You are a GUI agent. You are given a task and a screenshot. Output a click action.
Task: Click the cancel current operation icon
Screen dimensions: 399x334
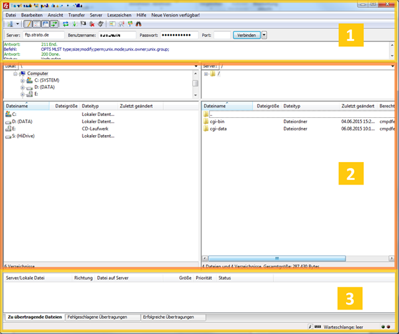point(83,24)
